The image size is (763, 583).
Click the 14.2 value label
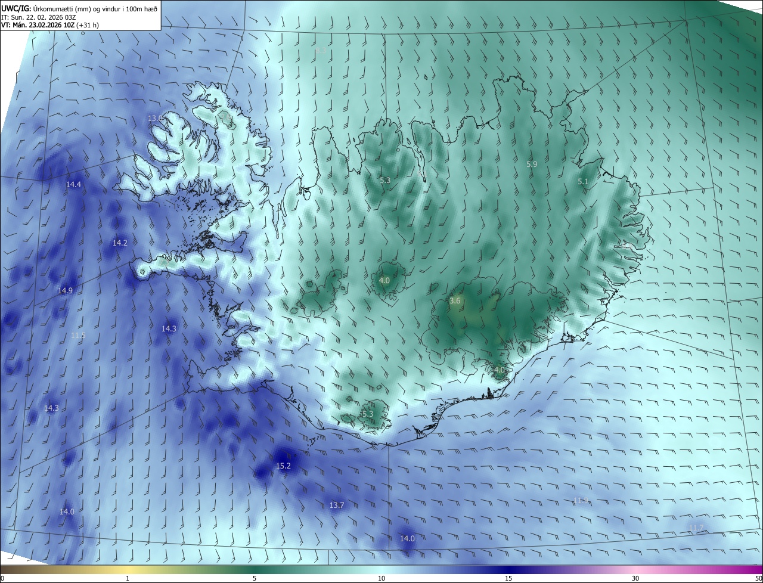coord(120,243)
